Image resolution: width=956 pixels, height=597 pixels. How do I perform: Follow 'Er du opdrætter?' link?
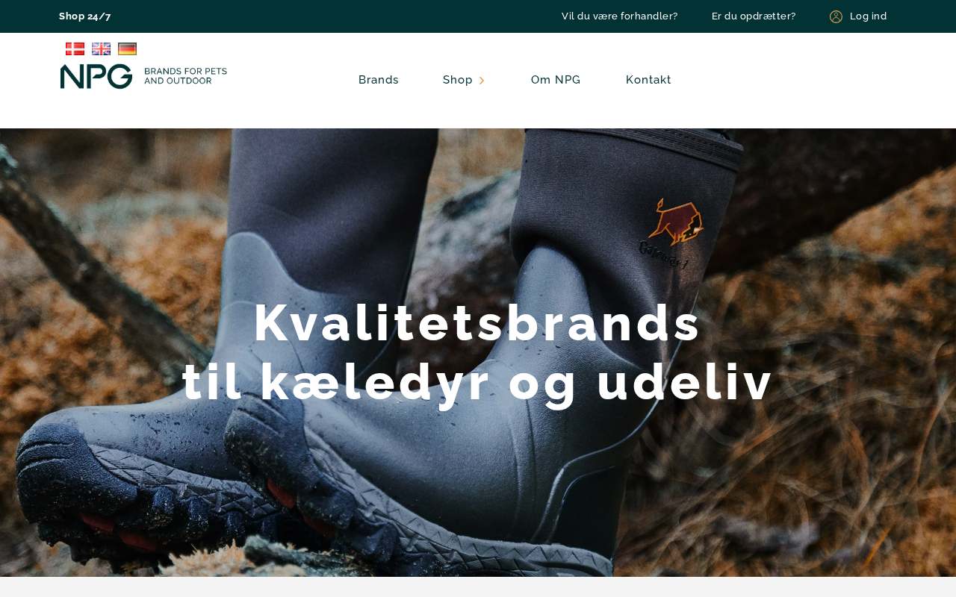click(754, 16)
